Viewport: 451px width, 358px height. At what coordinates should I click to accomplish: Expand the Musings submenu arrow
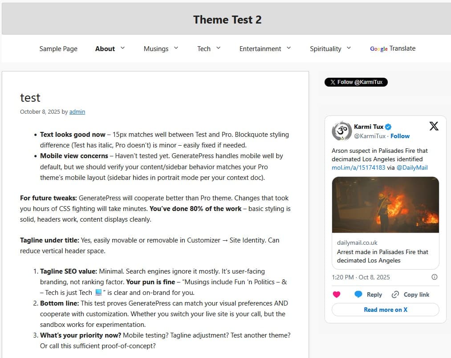176,48
